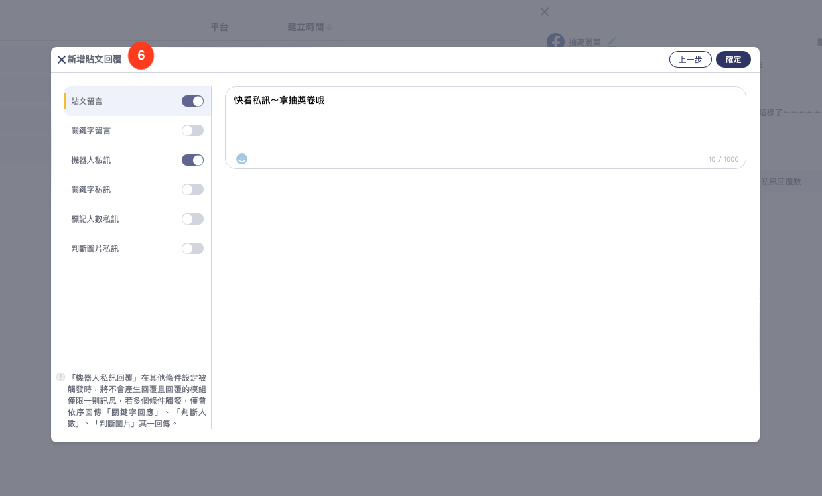822x496 pixels.
Task: Click the warning info icon beside the 機器人私訊回覆 note
Action: pyautogui.click(x=60, y=377)
